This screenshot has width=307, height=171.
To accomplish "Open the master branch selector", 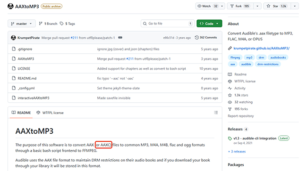I will coord(22,24).
